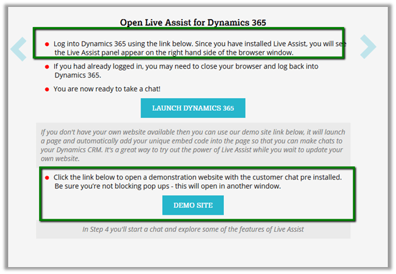Screen dimensions: 396x274
Task: Click text 'Be sure you're not blocking pop ups'
Action: click(x=112, y=186)
